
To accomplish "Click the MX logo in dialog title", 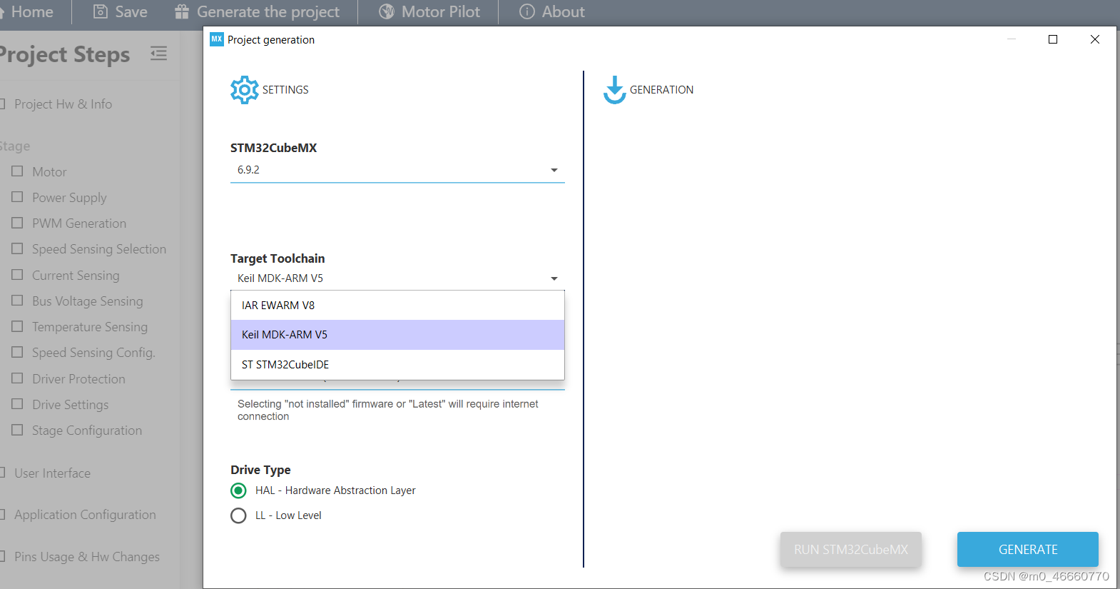I will tap(217, 39).
